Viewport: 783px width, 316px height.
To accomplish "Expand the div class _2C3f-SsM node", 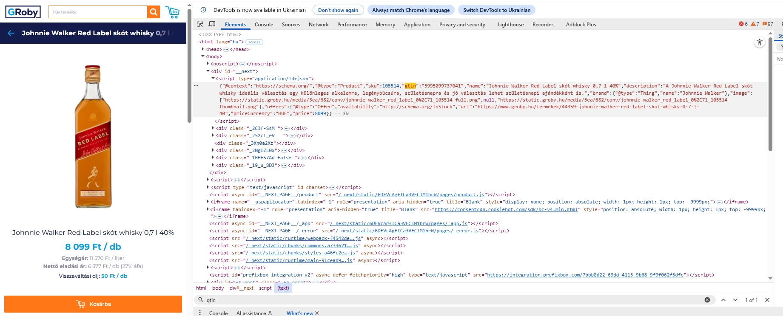I will [213, 128].
